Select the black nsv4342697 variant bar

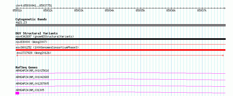click(x=120, y=39)
